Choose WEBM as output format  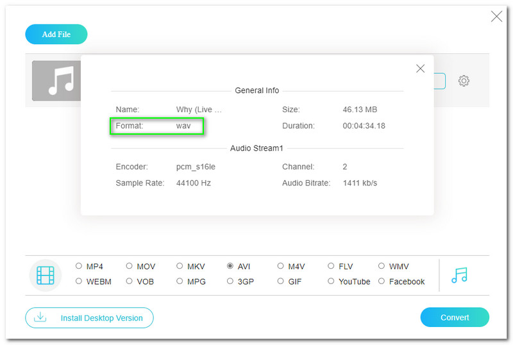[x=79, y=282]
